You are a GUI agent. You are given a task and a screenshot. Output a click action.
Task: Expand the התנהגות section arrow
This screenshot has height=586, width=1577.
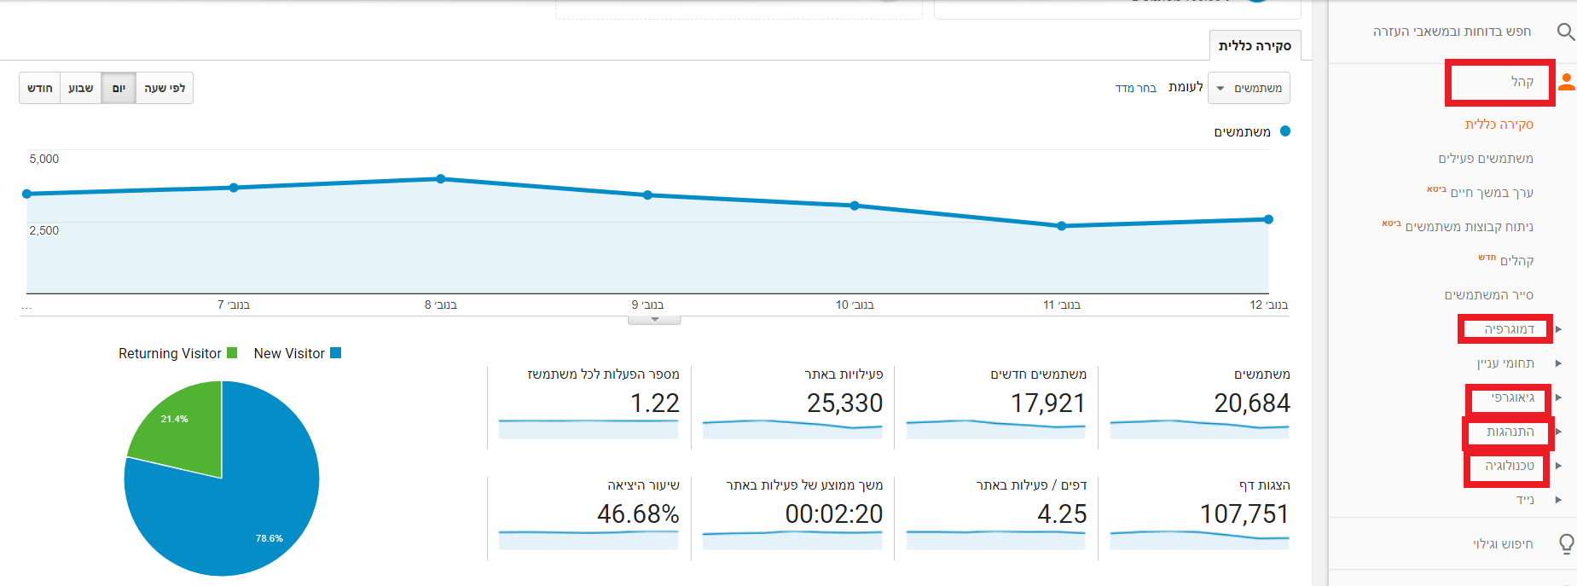1558,432
